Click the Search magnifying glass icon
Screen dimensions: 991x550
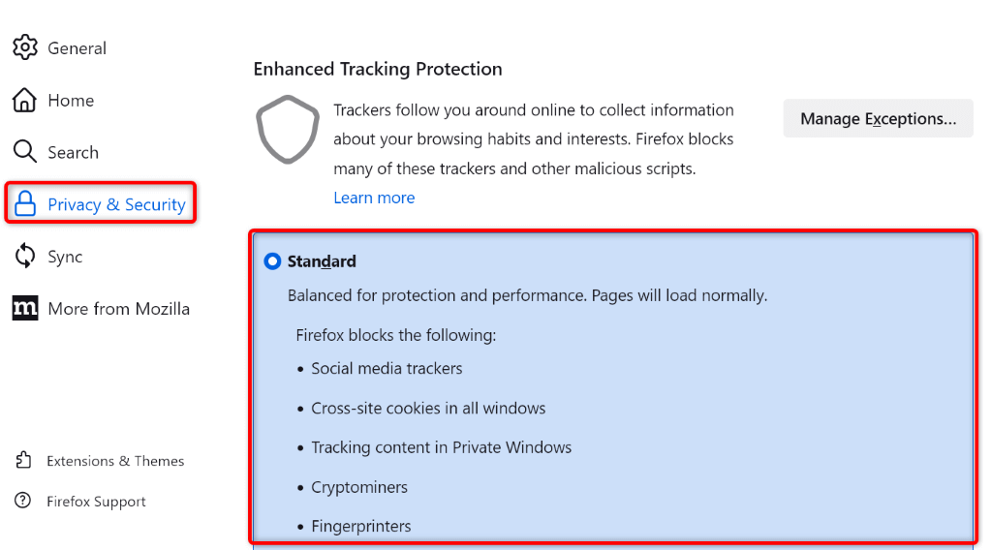point(24,152)
